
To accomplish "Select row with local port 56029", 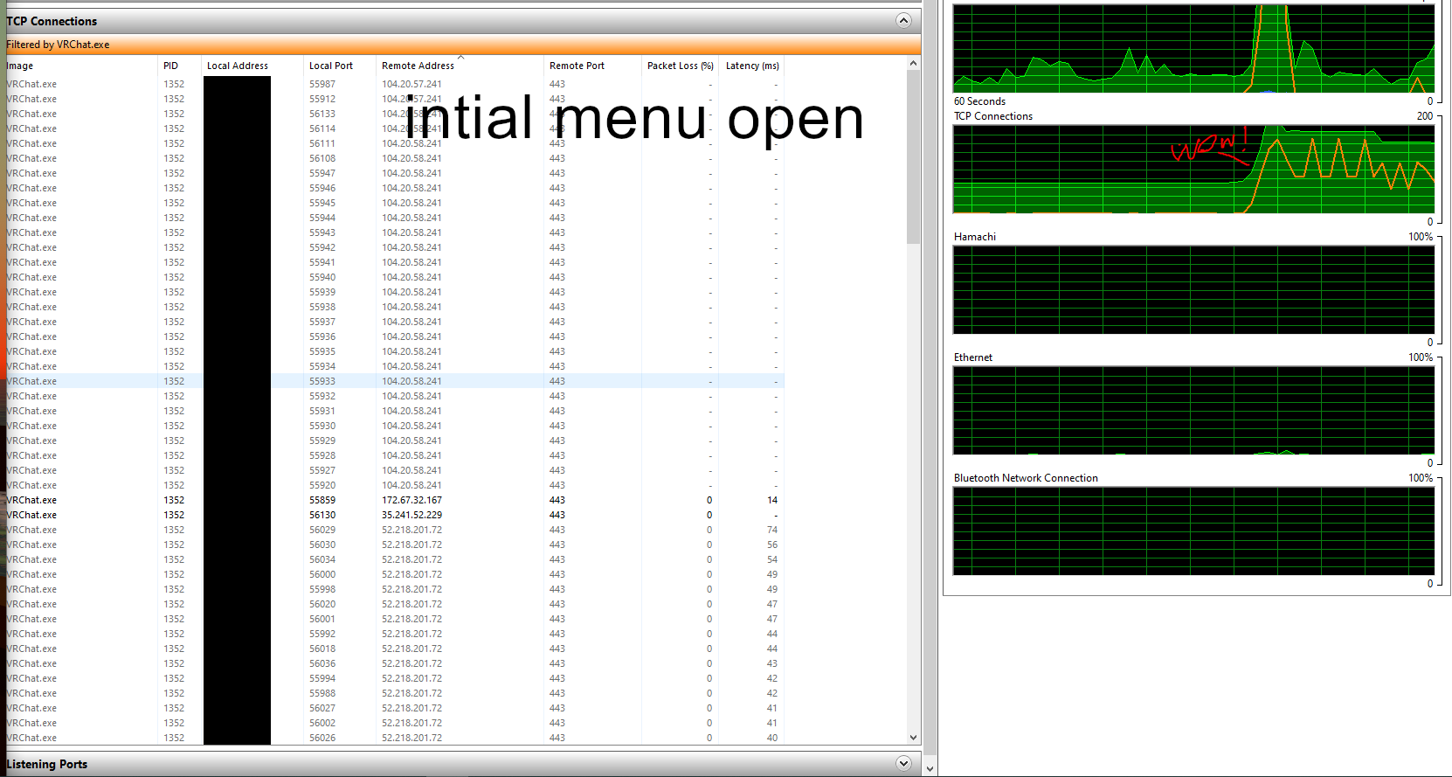I will click(395, 530).
